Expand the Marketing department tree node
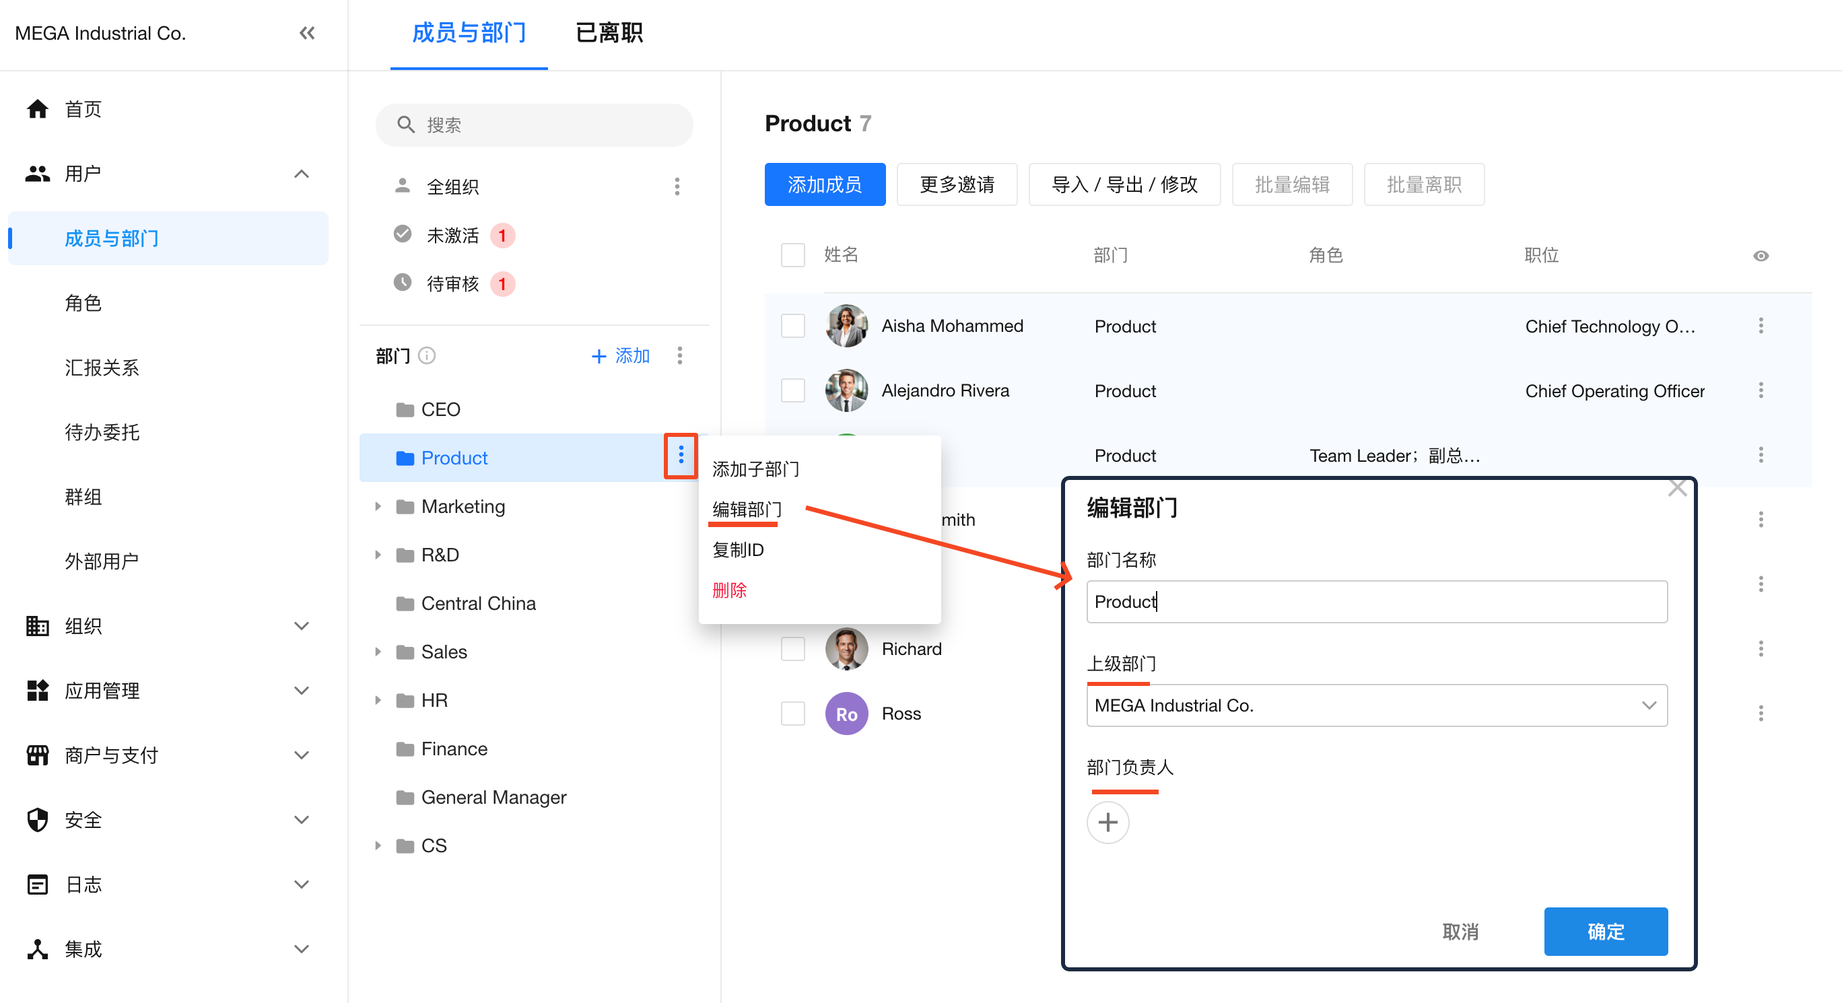This screenshot has width=1842, height=1003. tap(378, 507)
